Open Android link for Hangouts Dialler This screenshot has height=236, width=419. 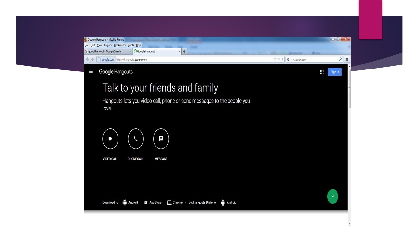(x=229, y=202)
